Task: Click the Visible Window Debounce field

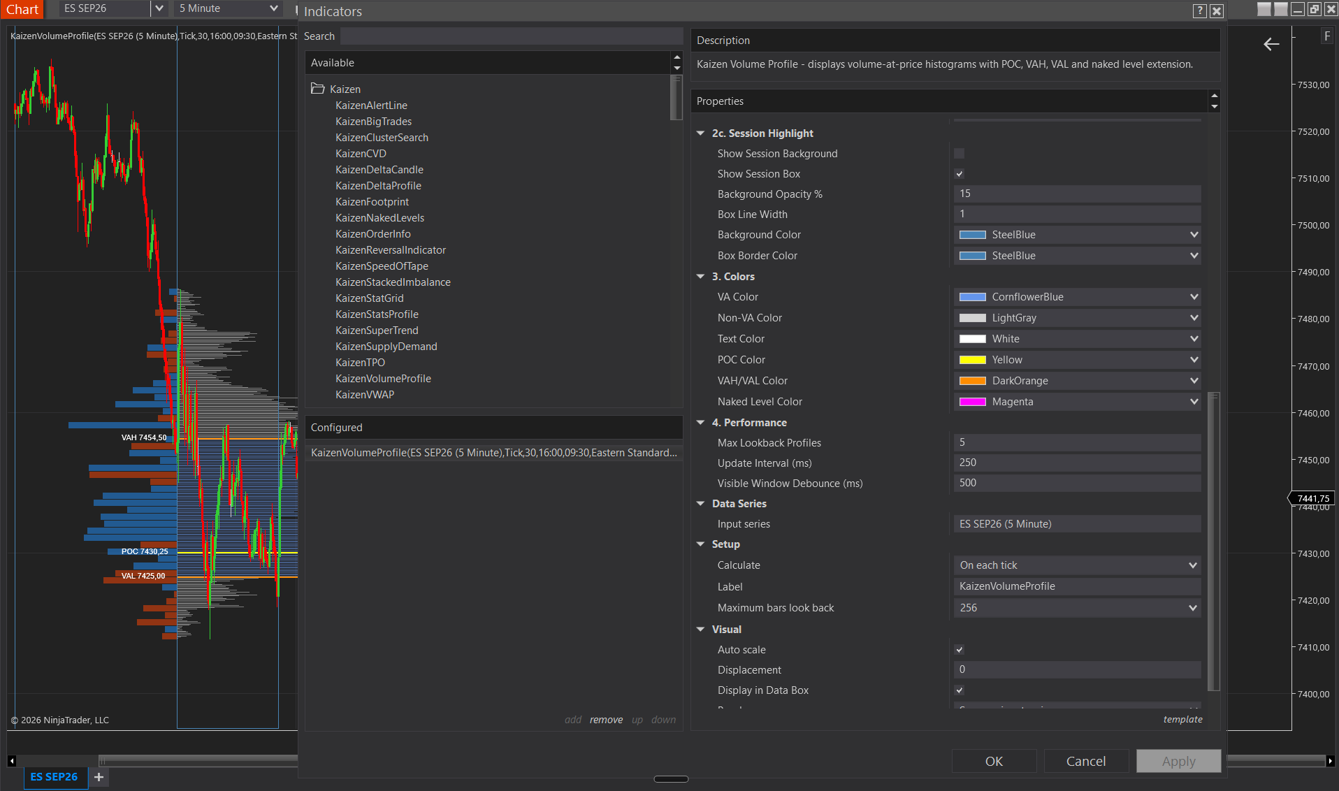Action: (x=1078, y=483)
